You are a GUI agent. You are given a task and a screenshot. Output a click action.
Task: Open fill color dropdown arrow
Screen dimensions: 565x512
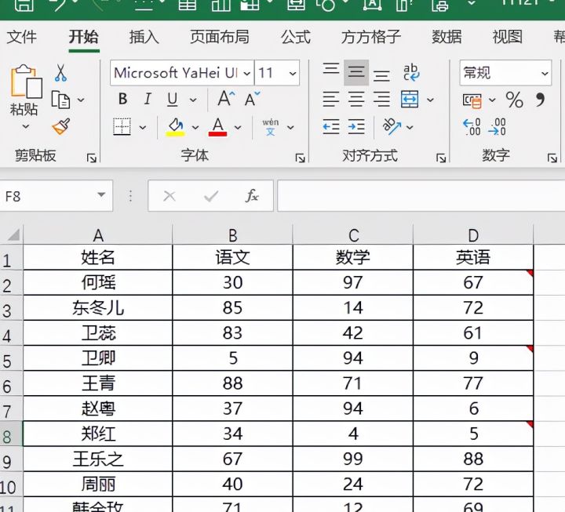click(x=195, y=128)
